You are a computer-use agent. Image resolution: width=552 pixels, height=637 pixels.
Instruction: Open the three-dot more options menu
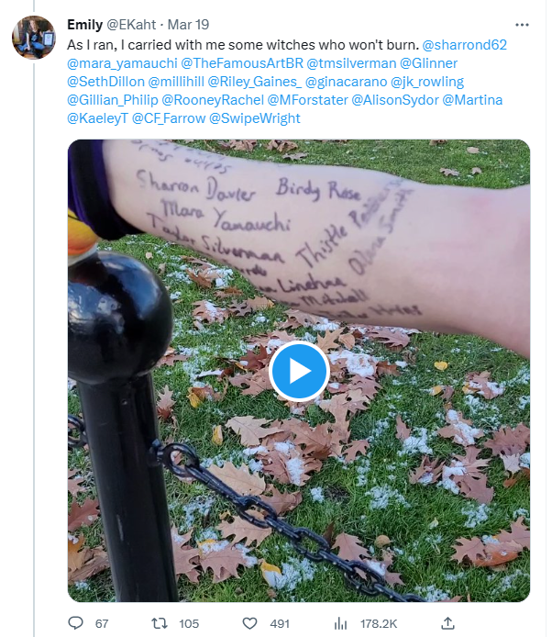coord(522,25)
